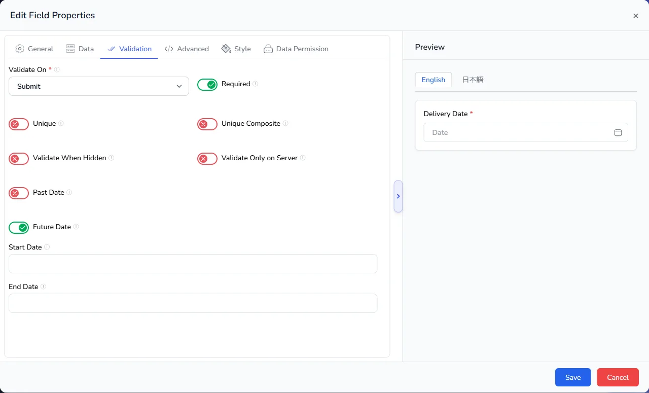Enable the Unique Composite toggle
This screenshot has width=649, height=393.
[x=207, y=124]
